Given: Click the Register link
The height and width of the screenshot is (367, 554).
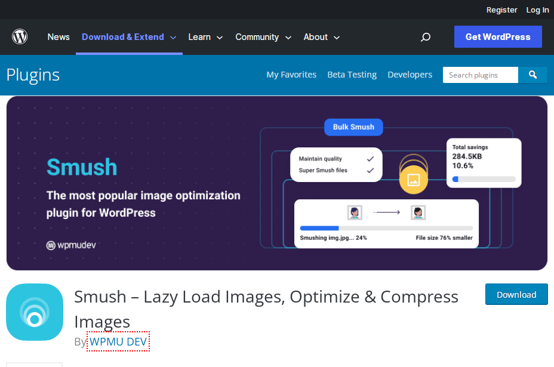Looking at the screenshot, I should click(x=501, y=10).
